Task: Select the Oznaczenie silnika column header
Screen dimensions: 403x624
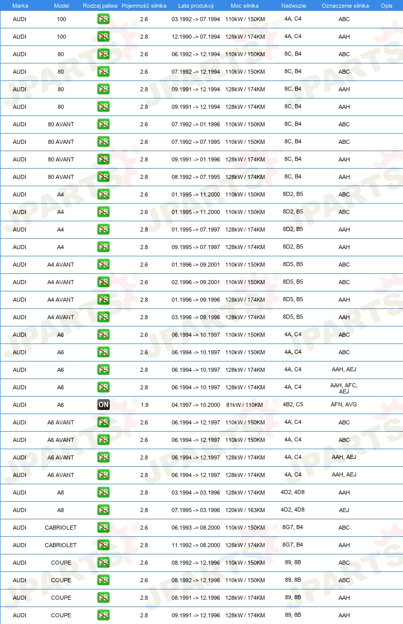Action: 345,6
